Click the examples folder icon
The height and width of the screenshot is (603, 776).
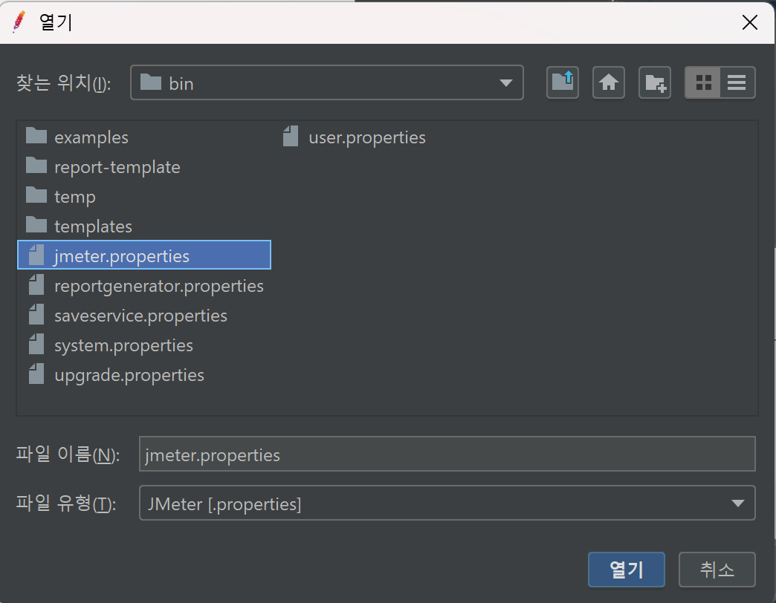coord(36,135)
